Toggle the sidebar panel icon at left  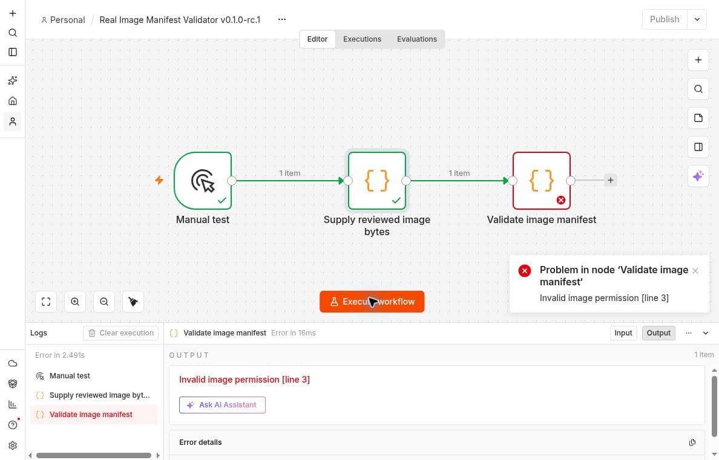[x=13, y=52]
